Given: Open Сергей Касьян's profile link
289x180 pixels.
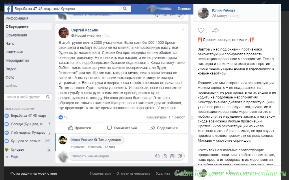Looking at the screenshot, I should (85, 30).
